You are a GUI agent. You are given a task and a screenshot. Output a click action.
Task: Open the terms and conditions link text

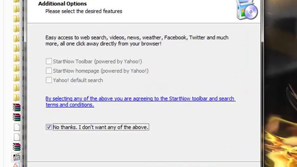pyautogui.click(x=70, y=105)
